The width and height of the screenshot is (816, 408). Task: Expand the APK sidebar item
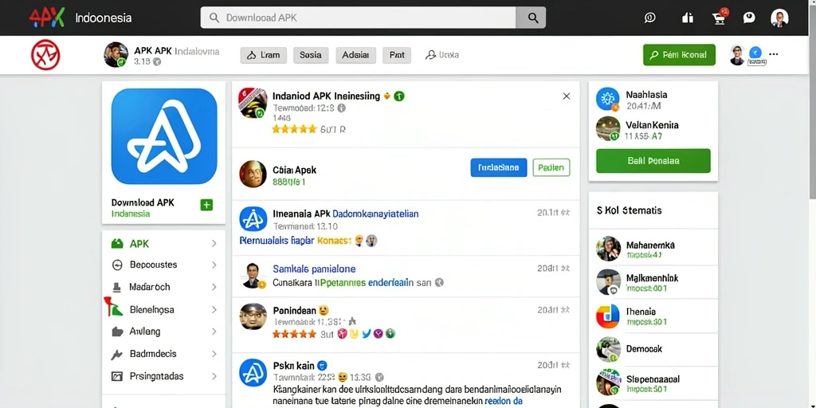tap(214, 244)
